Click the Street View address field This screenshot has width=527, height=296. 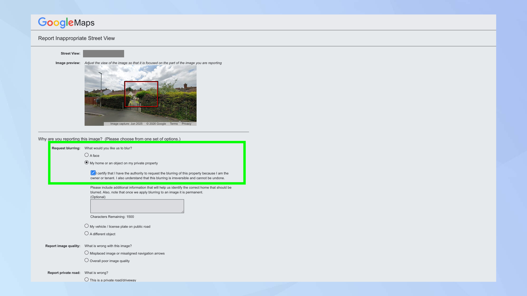coord(103,54)
